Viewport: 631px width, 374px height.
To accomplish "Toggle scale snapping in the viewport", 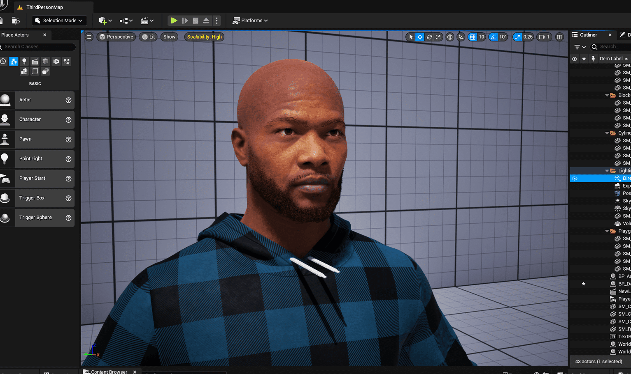I will 517,37.
